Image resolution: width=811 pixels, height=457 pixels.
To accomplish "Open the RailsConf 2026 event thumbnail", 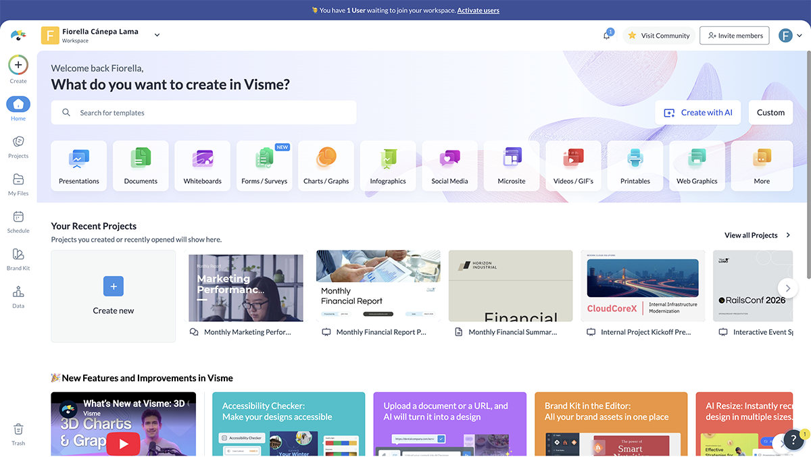I will coord(753,286).
